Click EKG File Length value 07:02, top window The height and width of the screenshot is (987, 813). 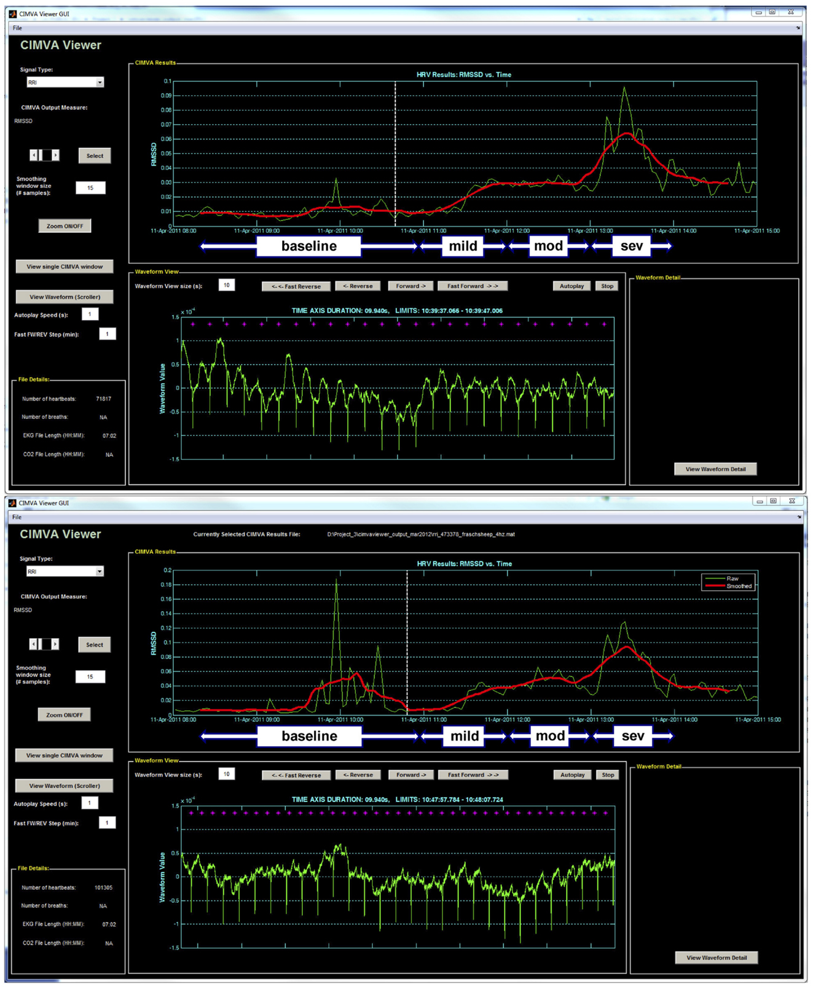tap(109, 436)
